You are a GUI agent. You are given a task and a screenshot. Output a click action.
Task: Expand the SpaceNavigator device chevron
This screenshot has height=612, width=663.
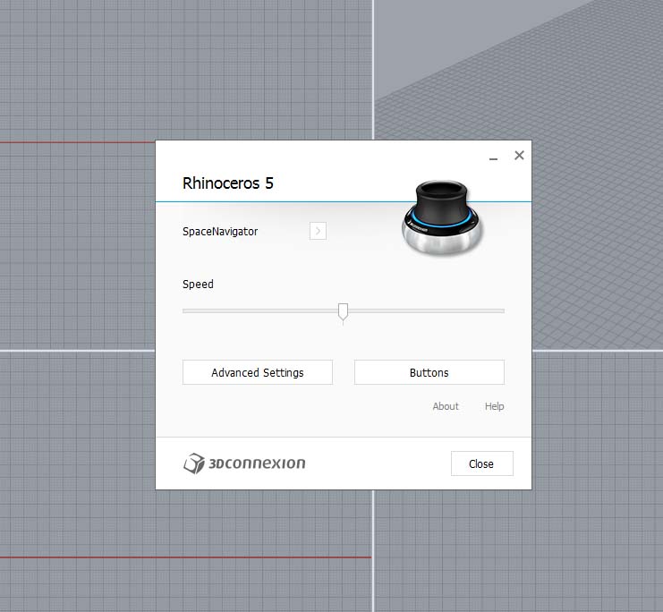click(318, 231)
